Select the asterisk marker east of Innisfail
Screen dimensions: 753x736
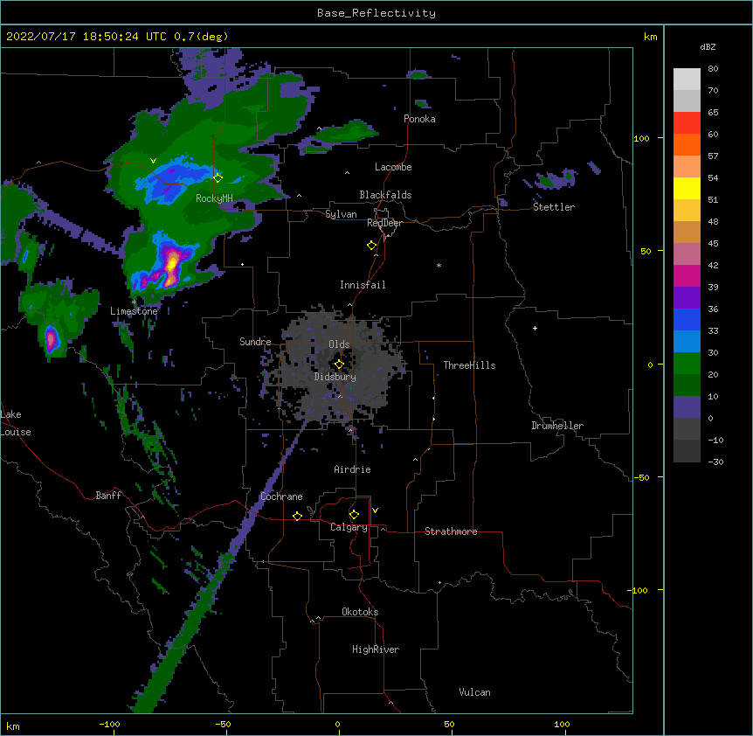439,265
